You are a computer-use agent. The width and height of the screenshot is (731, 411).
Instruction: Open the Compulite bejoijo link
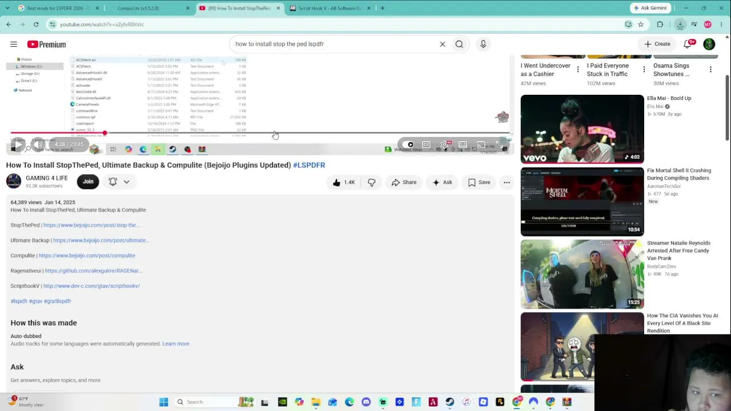(87, 256)
